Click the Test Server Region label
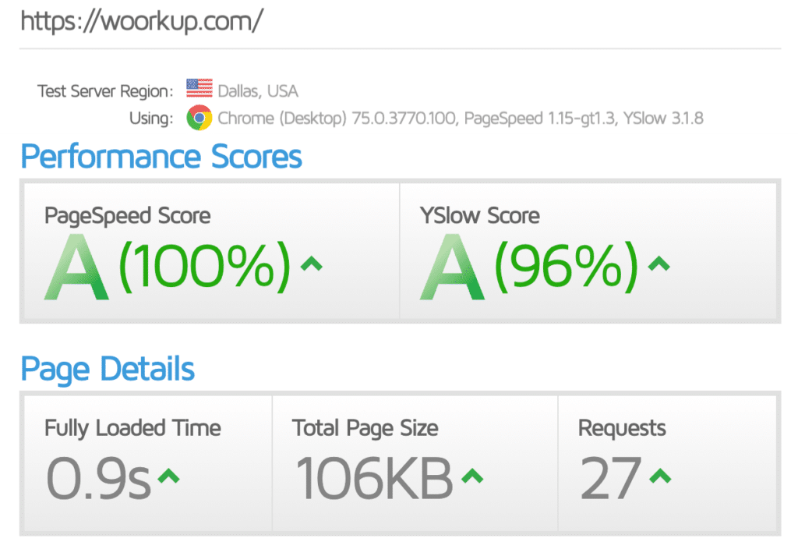 [x=105, y=91]
